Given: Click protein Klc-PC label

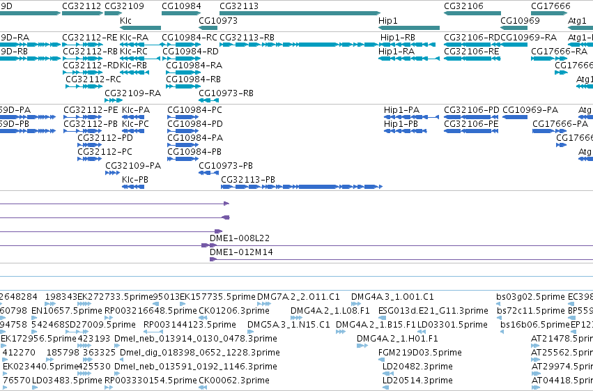Looking at the screenshot, I should tap(135, 124).
